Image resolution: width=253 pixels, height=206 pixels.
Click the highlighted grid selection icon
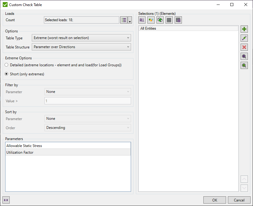178,20
